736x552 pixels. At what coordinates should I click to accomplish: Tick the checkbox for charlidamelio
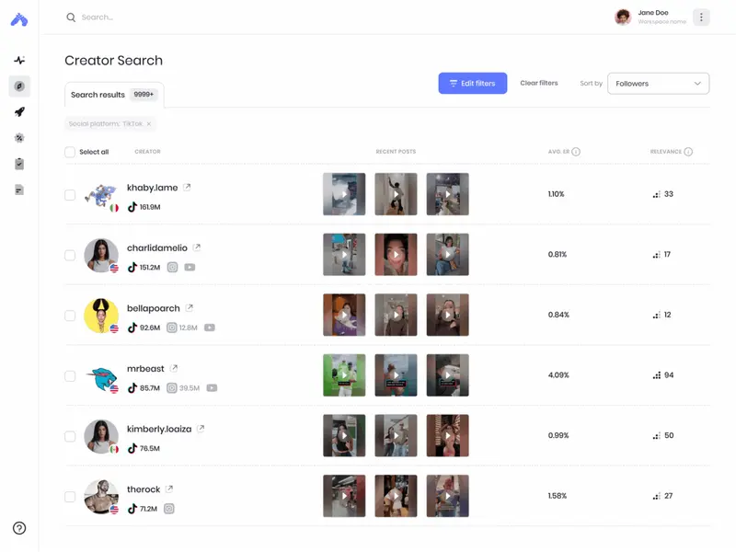70,255
